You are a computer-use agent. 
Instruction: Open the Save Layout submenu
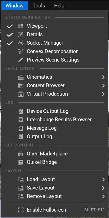(55, 188)
